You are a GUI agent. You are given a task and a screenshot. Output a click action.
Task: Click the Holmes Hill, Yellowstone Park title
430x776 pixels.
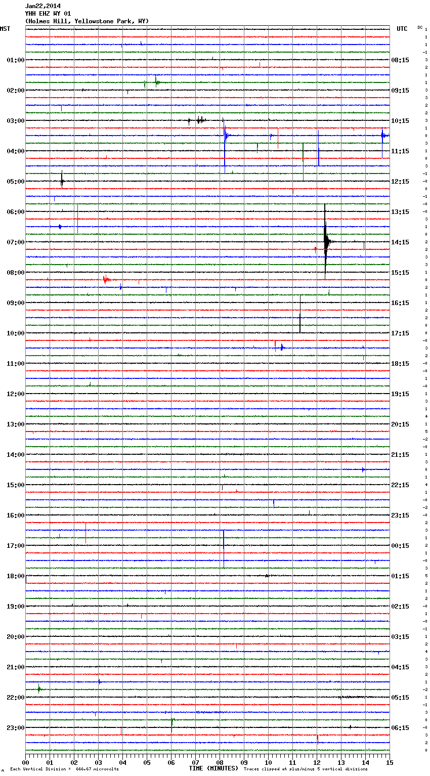tap(87, 21)
